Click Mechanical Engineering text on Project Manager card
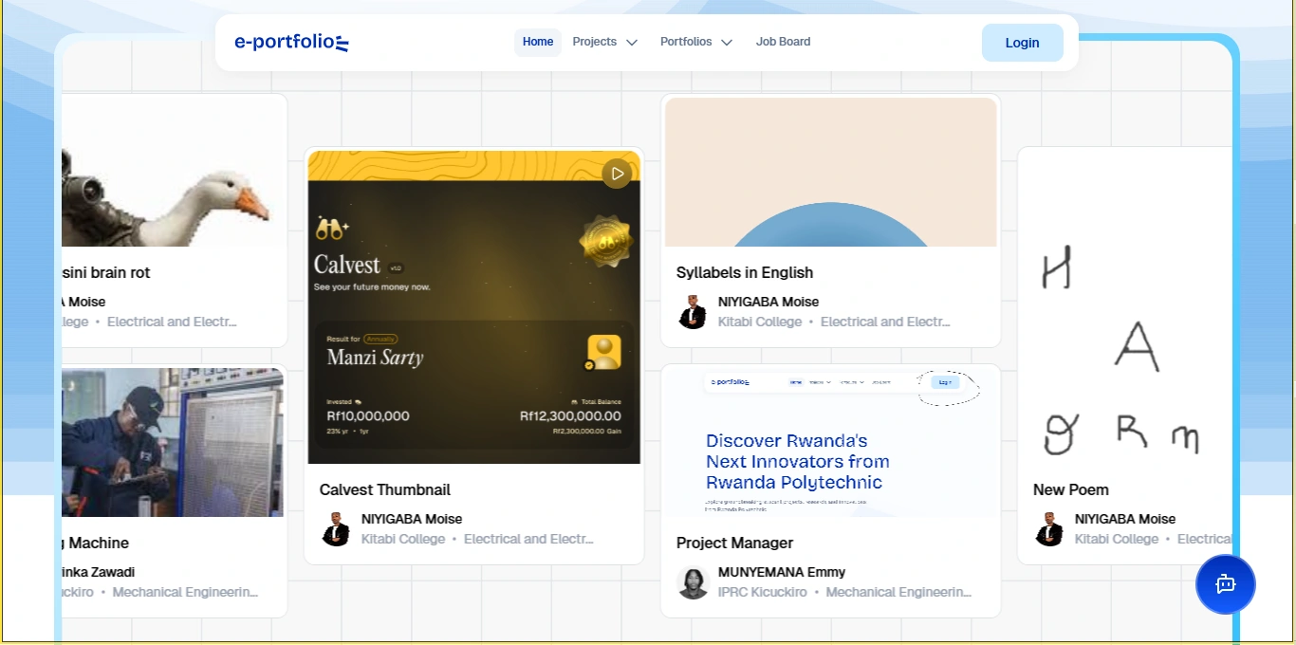The image size is (1296, 645). pos(899,592)
